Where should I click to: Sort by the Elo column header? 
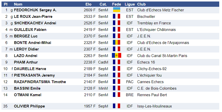pos(88,4)
